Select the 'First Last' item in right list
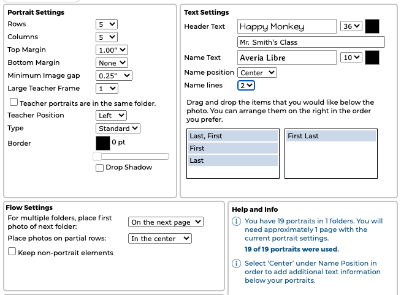Image resolution: width=401 pixels, height=295 pixels. pyautogui.click(x=331, y=136)
